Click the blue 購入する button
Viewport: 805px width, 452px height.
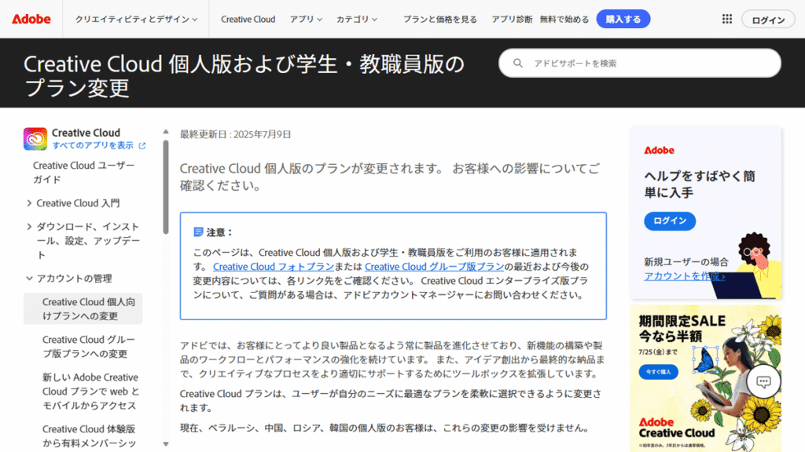[x=623, y=19]
